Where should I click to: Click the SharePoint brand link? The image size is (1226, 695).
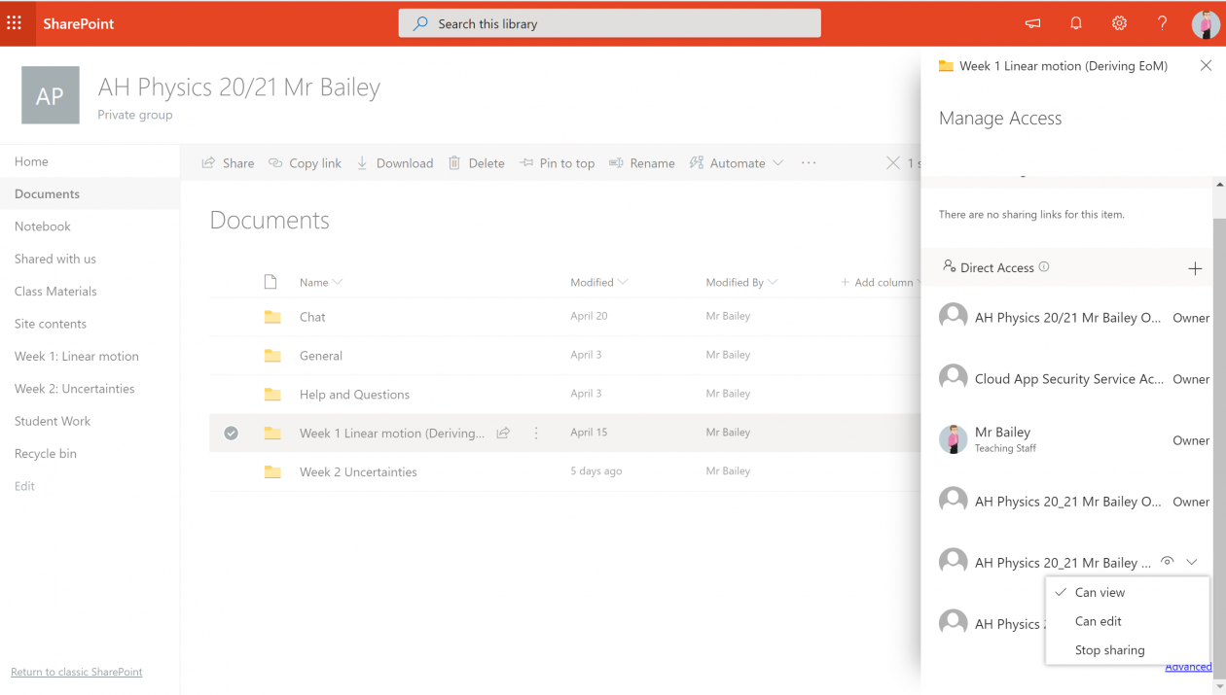tap(79, 23)
